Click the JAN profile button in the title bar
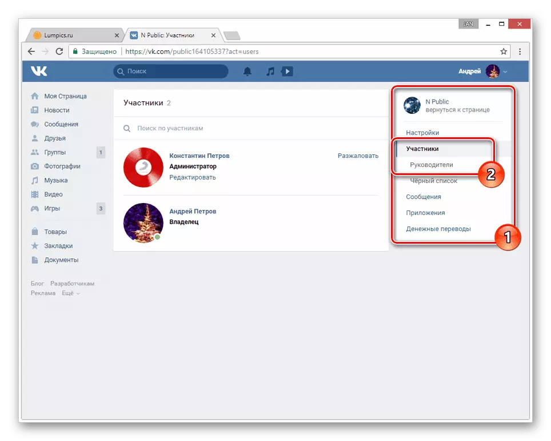 point(469,24)
